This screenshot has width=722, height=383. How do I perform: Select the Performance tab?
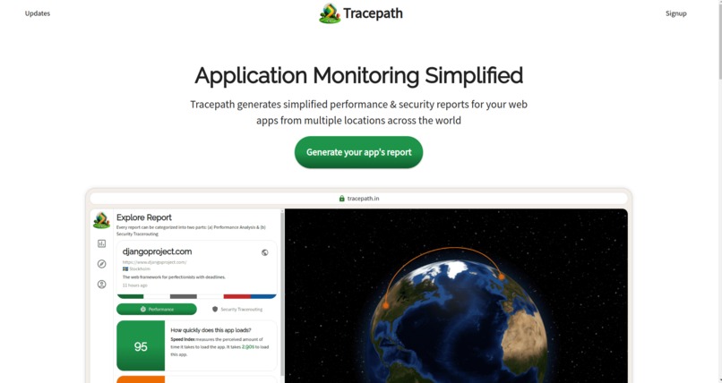(157, 310)
